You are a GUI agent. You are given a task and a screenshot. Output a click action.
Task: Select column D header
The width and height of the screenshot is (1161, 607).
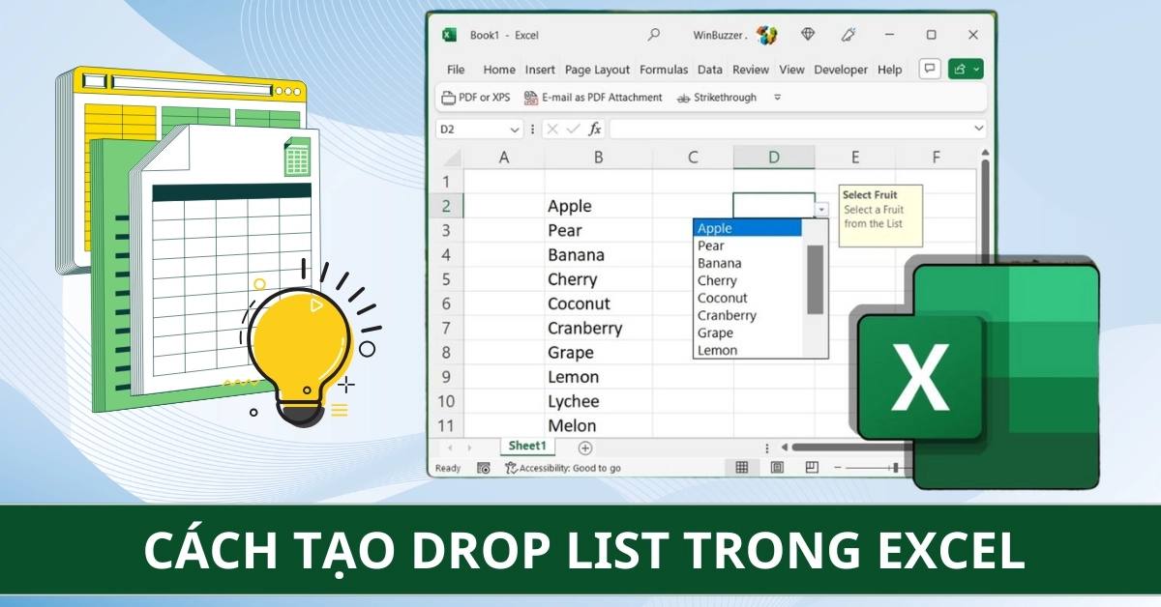coord(774,157)
